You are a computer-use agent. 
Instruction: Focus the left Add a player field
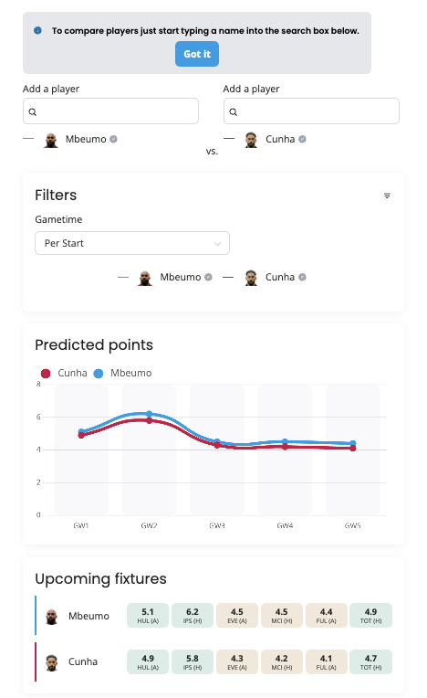coord(110,111)
